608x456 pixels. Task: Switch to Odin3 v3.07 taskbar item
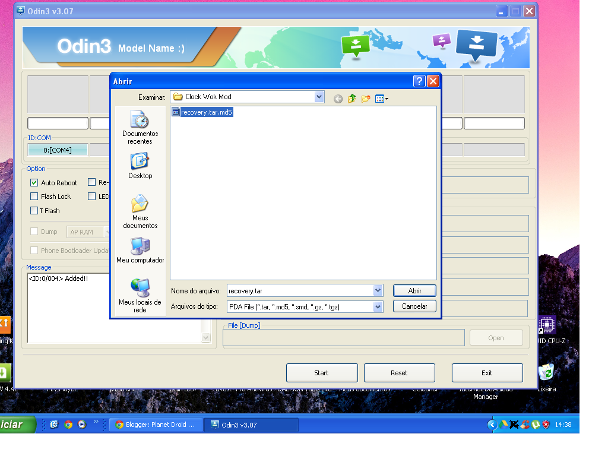tap(252, 425)
